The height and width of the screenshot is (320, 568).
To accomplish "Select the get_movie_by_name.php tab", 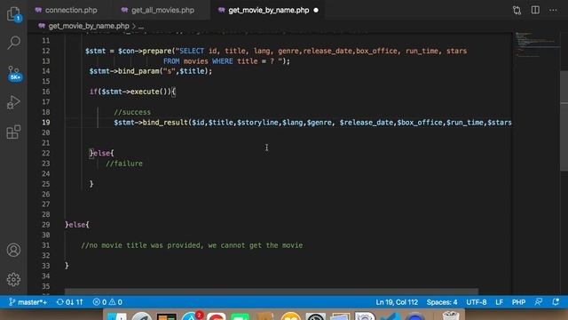I will click(x=268, y=10).
